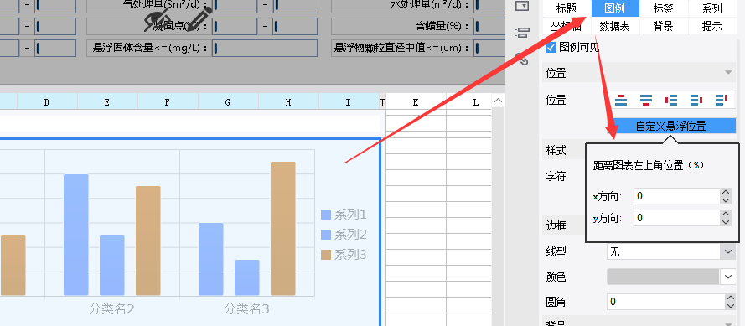Click the 系列1 legend color marker
745x326 pixels.
tap(326, 215)
